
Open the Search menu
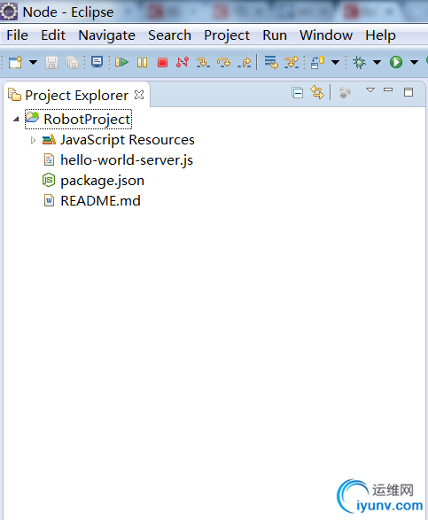coord(169,35)
